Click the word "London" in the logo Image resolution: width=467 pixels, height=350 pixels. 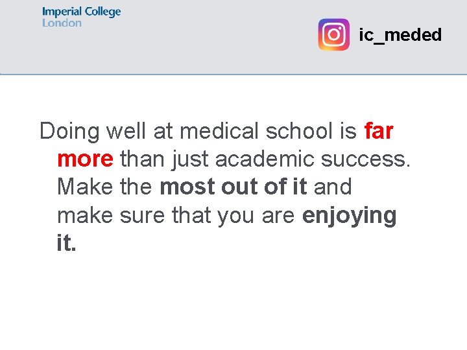[62, 23]
